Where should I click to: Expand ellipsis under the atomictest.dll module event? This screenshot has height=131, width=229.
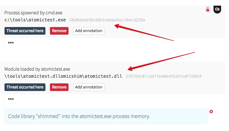click(11, 99)
